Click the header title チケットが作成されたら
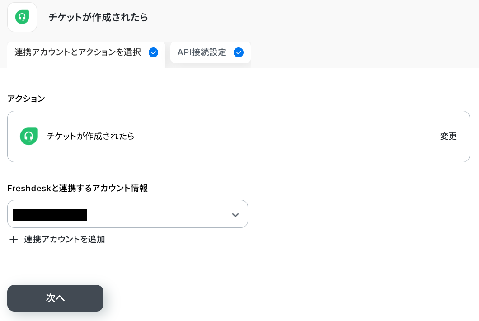 tap(98, 17)
